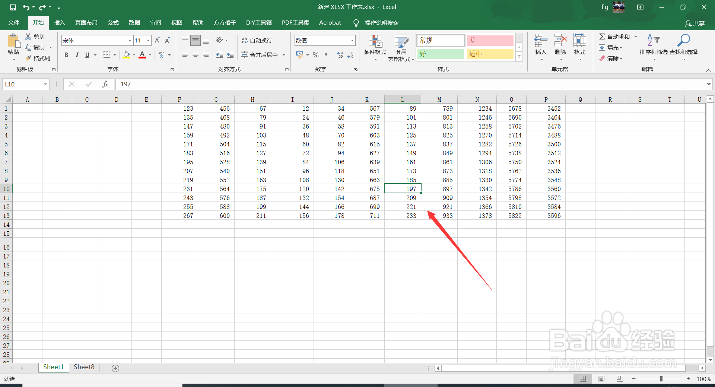Open Conditional Formatting (条件格式)

(375, 47)
